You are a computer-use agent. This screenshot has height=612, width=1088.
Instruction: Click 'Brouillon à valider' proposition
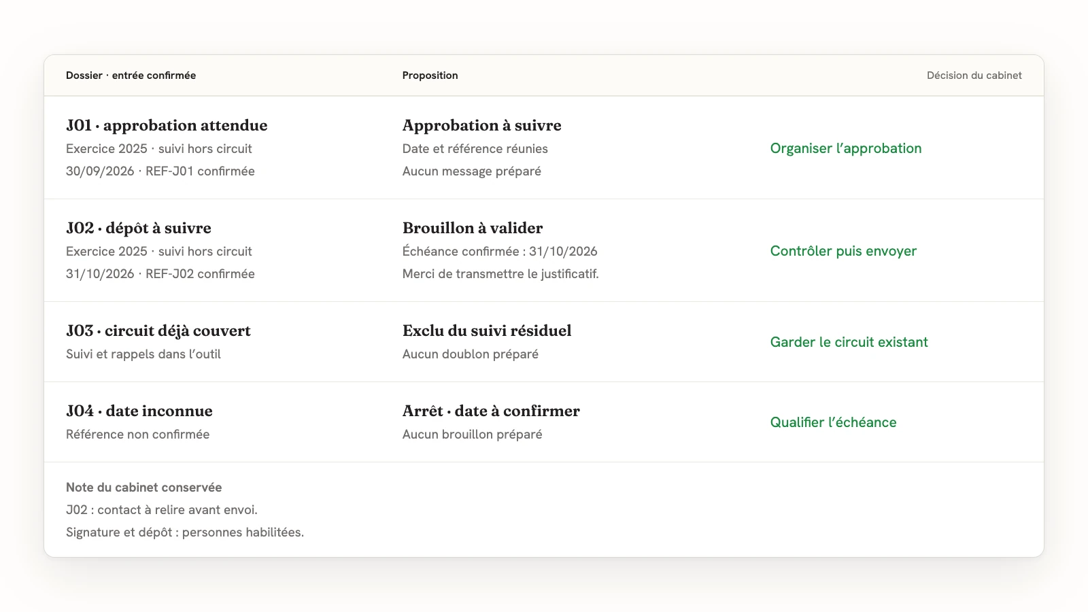473,228
